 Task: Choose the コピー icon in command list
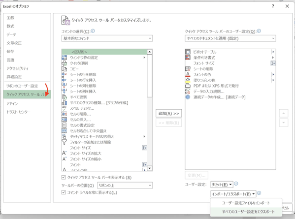pos(65,69)
